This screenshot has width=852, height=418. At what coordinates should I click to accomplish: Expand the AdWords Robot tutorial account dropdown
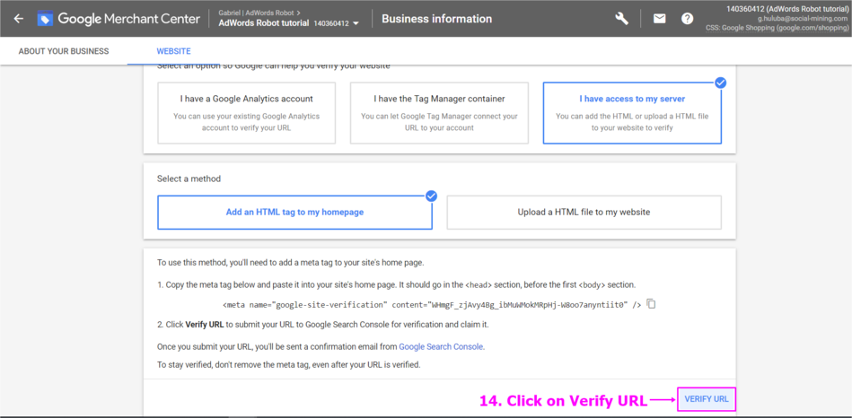(356, 24)
